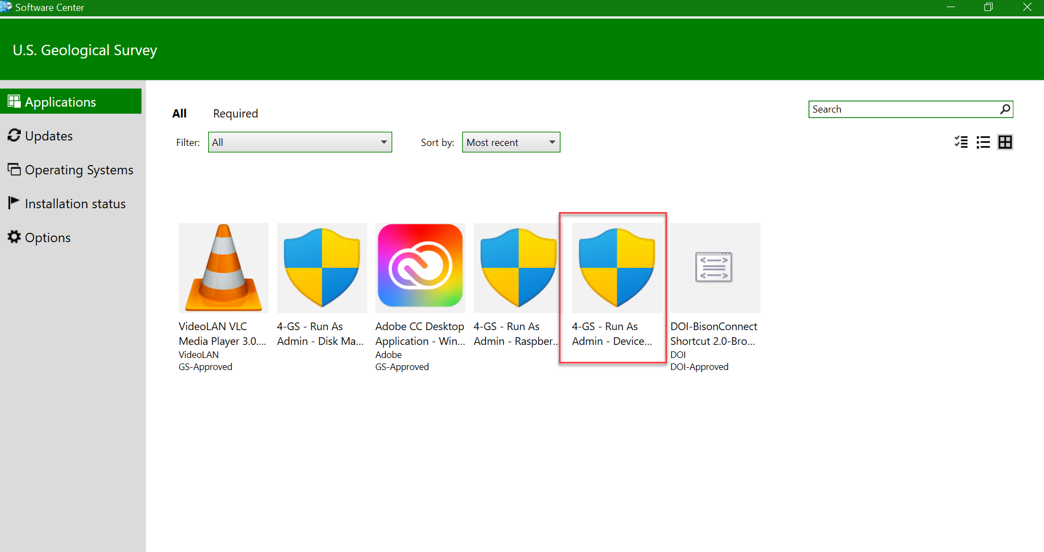Go to Options in the sidebar
Image resolution: width=1044 pixels, height=552 pixels.
coord(71,237)
